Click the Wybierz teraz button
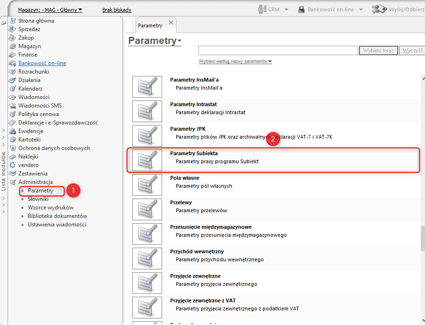425x325 pixels. click(378, 50)
